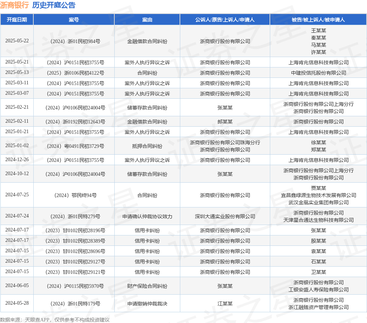367x323 pixels.
Task: Click defendant name 马某某
Action: coord(318,45)
